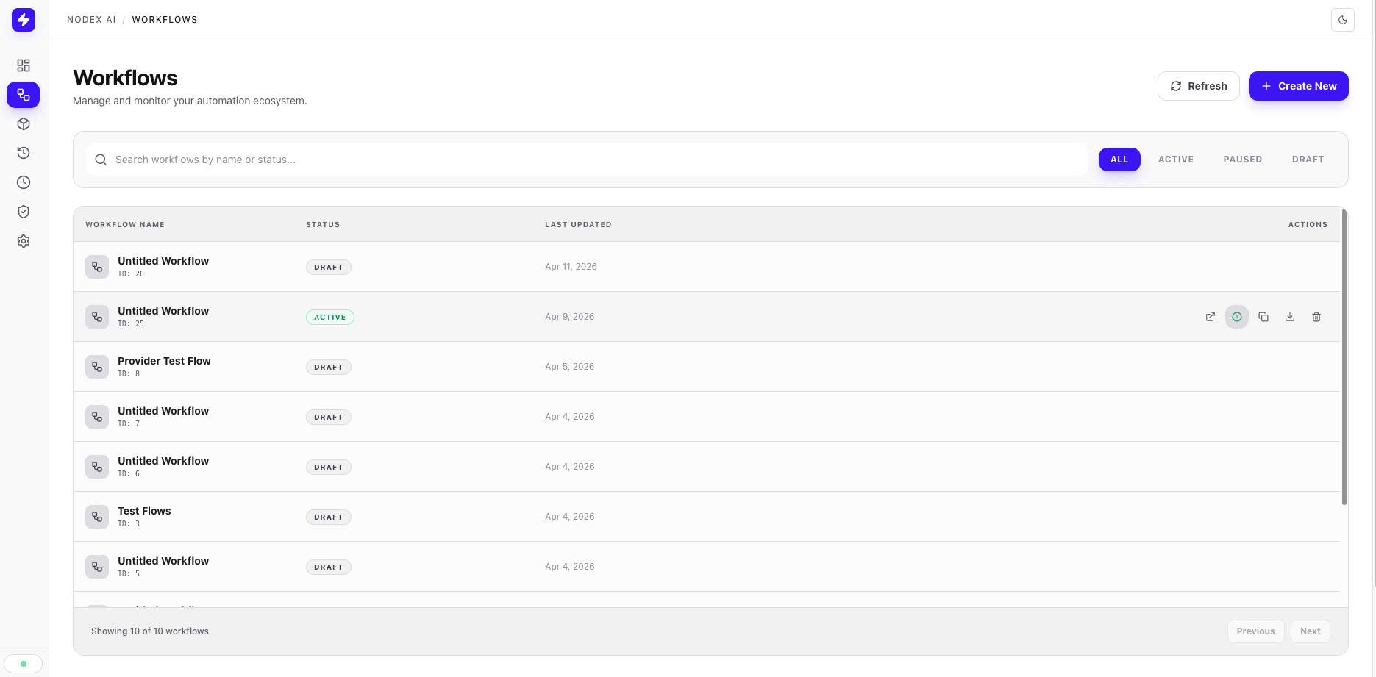The image size is (1376, 677).
Task: Click the Next pagination button
Action: (1311, 631)
